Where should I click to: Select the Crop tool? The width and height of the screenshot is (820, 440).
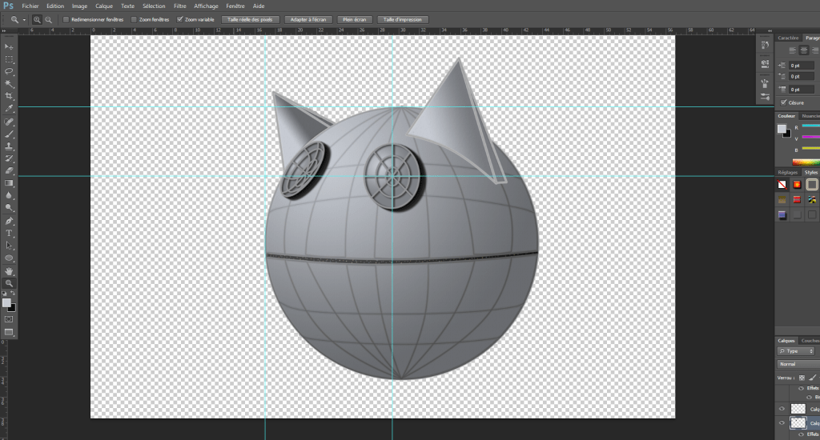coord(10,95)
